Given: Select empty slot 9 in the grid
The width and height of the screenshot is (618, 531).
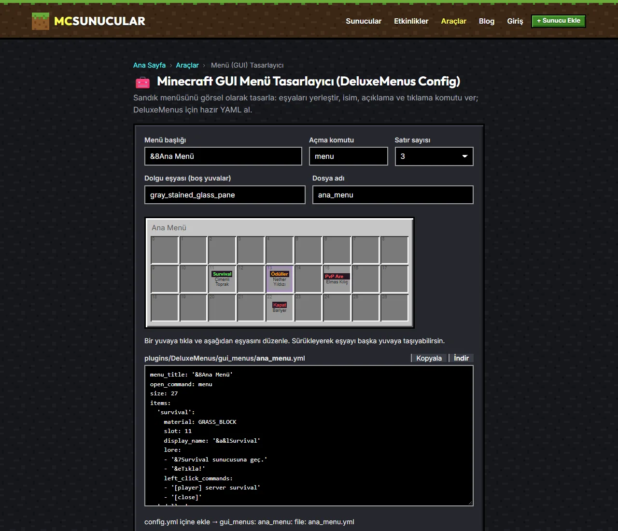Looking at the screenshot, I should pyautogui.click(x=165, y=279).
